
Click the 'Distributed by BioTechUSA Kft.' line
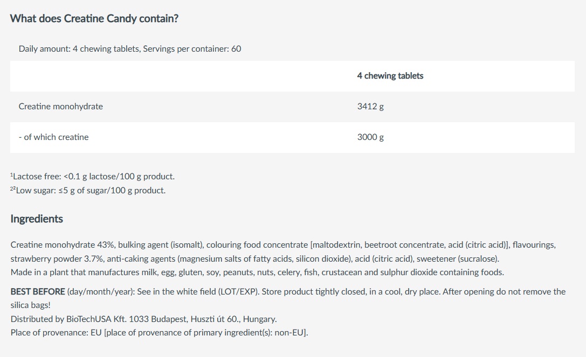[143, 319]
